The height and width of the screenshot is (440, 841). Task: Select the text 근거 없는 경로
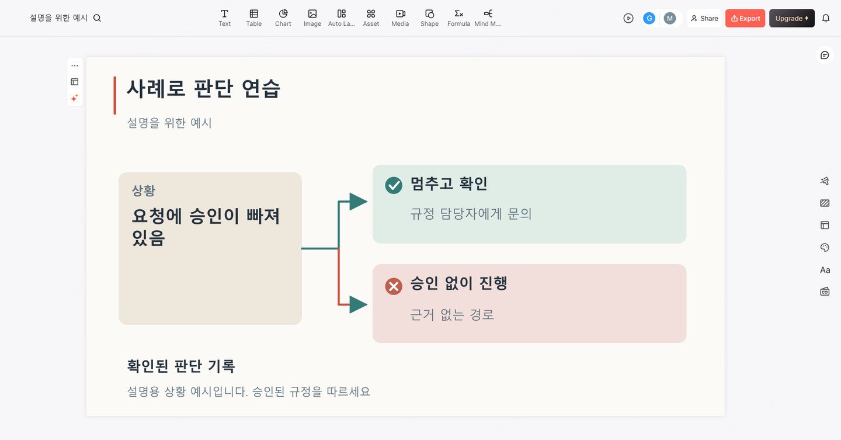tap(452, 315)
